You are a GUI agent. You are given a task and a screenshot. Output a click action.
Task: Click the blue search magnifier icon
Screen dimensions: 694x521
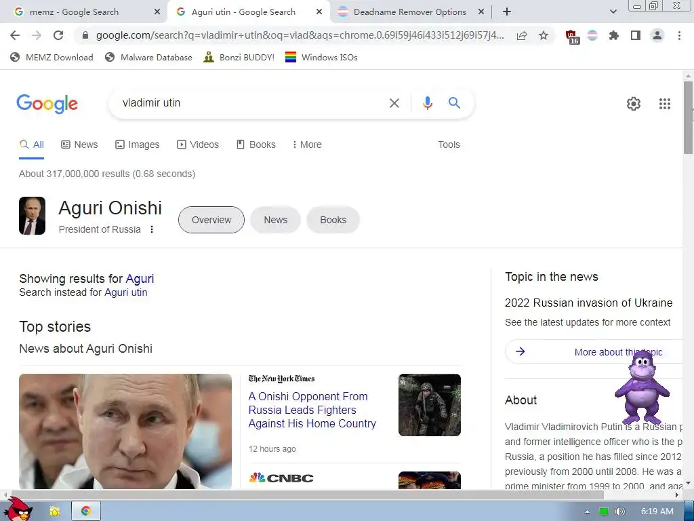click(454, 103)
